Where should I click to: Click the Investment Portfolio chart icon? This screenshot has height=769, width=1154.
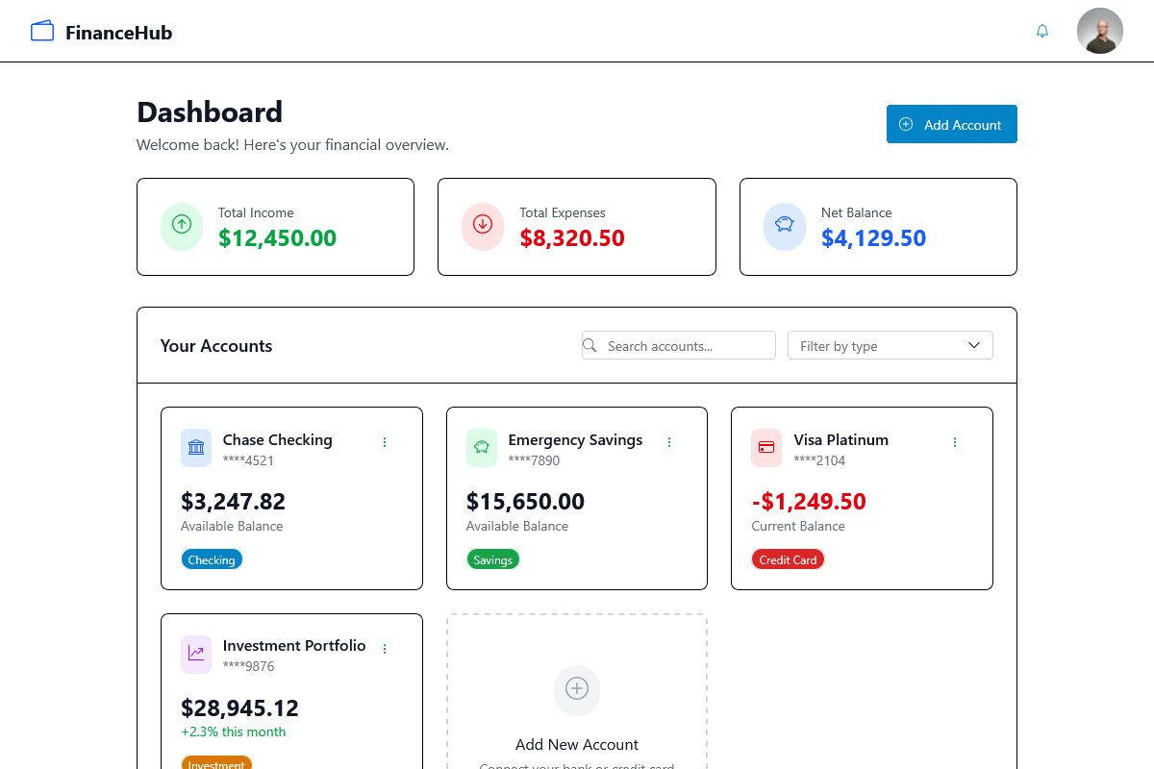(196, 655)
